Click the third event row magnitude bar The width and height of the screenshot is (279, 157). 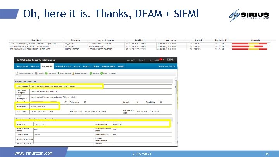(x=250, y=49)
